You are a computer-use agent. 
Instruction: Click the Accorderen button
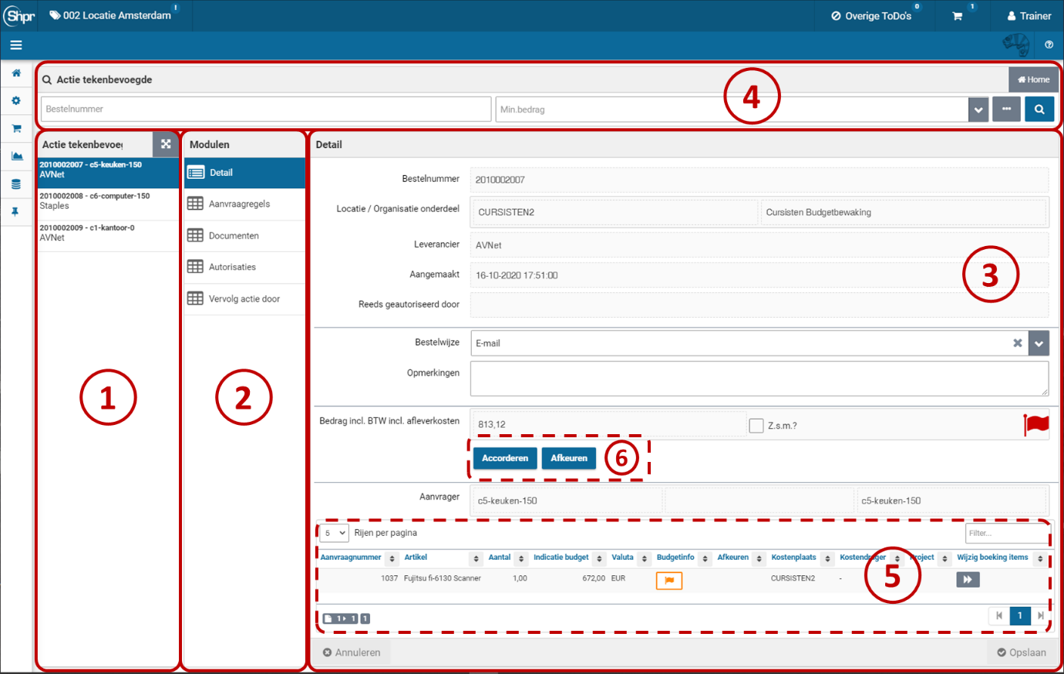point(505,458)
